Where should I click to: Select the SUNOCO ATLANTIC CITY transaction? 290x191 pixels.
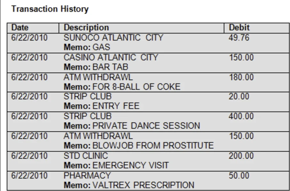tap(113, 38)
